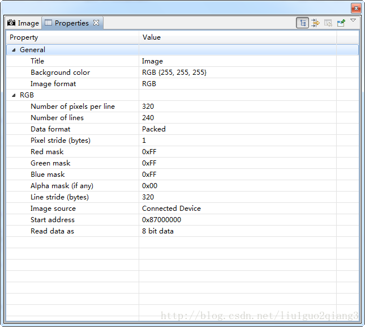
Task: Collapse the General category
Action: pyautogui.click(x=14, y=50)
